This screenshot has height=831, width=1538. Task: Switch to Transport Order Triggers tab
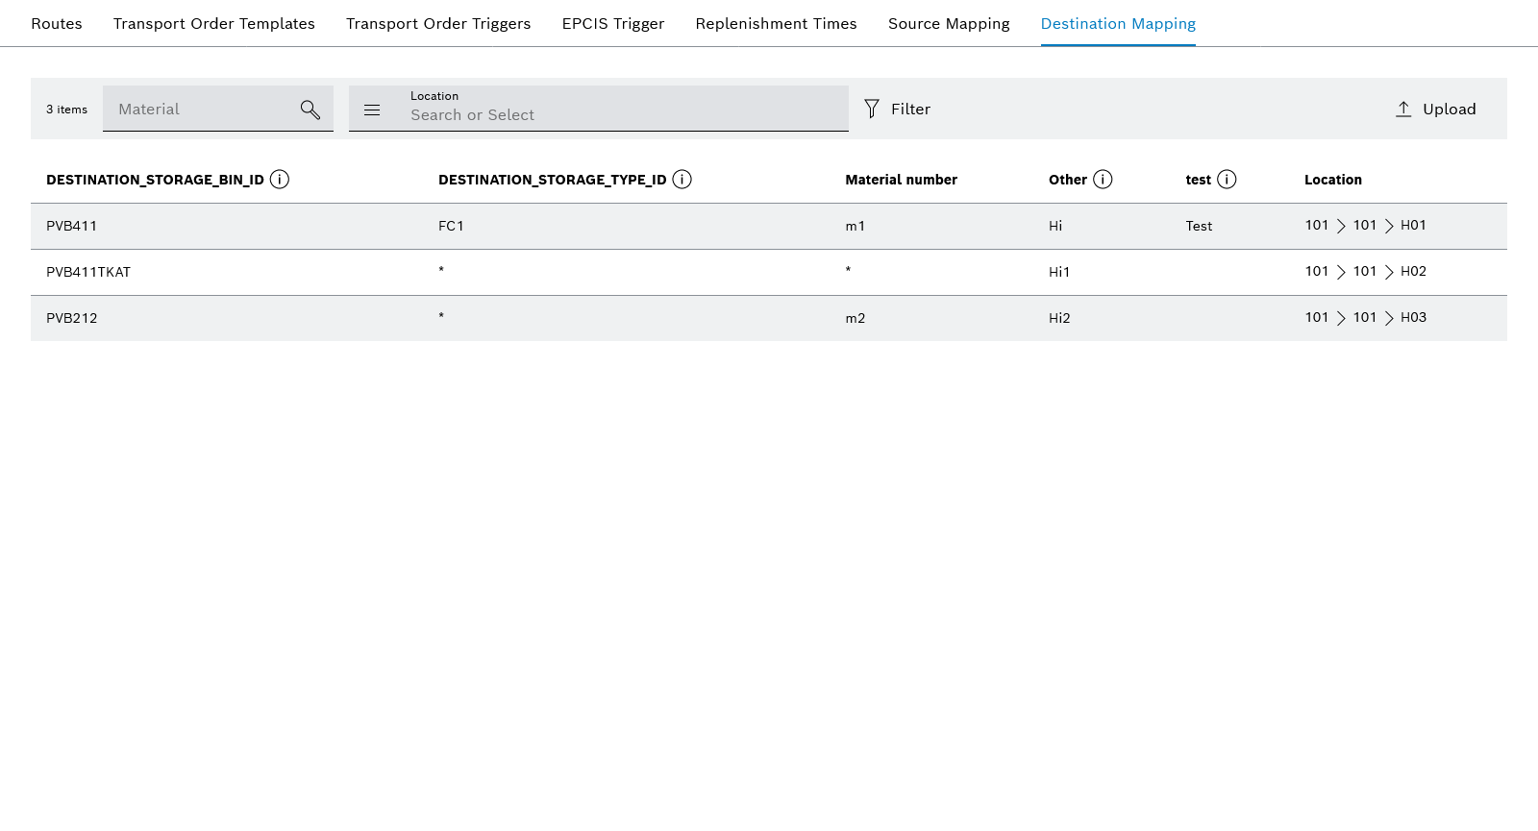point(438,23)
